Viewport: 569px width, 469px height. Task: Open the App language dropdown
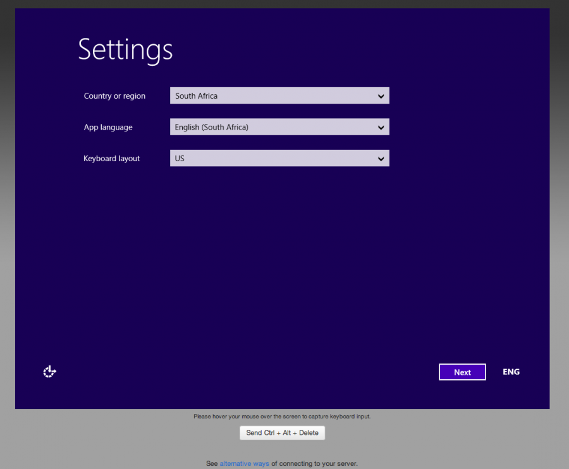tap(279, 126)
